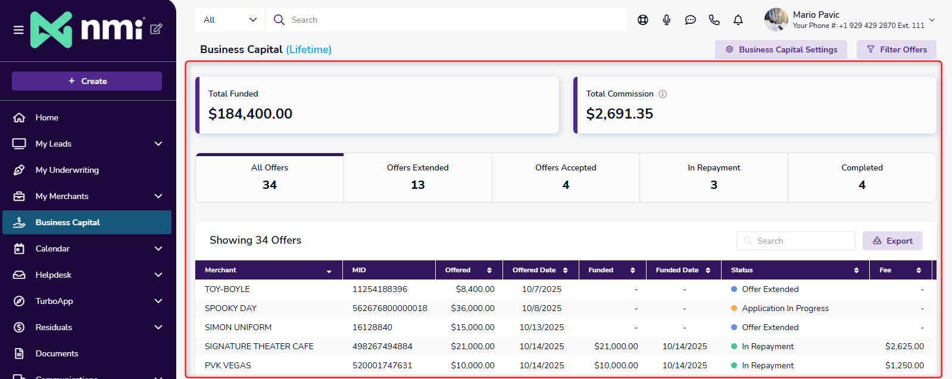Screen dimensions: 952x379
Task: Open Business Capital Settings
Action: 781,49
